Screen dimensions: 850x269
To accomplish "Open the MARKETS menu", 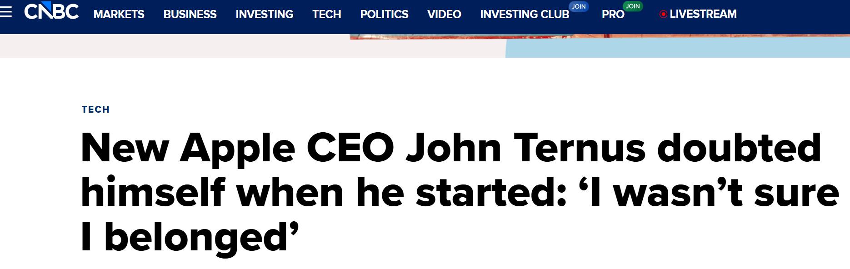I will pyautogui.click(x=119, y=15).
